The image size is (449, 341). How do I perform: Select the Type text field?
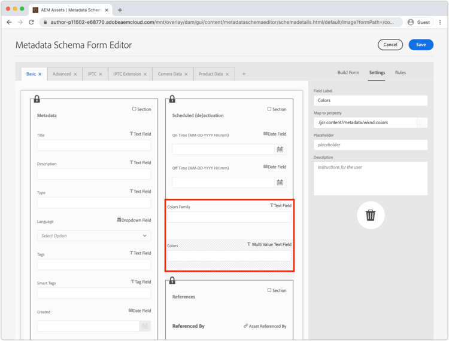(94, 203)
